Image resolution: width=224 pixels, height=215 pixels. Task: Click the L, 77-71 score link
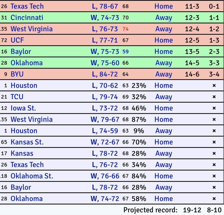pyautogui.click(x=105, y=40)
